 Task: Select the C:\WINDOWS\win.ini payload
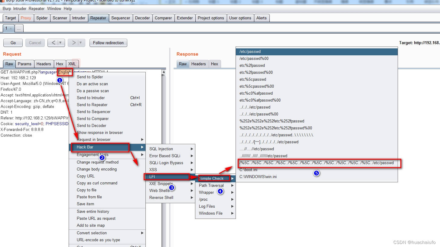(x=317, y=177)
